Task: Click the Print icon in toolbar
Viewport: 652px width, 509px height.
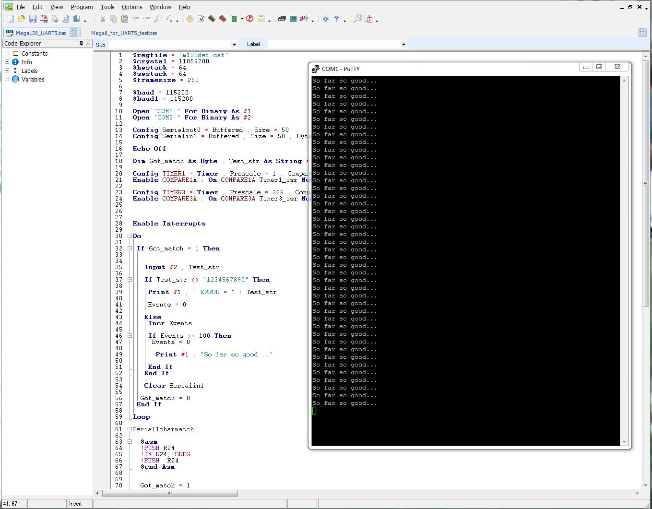Action: [55, 19]
